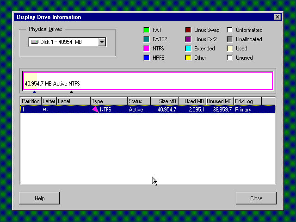Click the green FAT legend swatch
Viewport: 296px width, 222px height.
pos(147,30)
